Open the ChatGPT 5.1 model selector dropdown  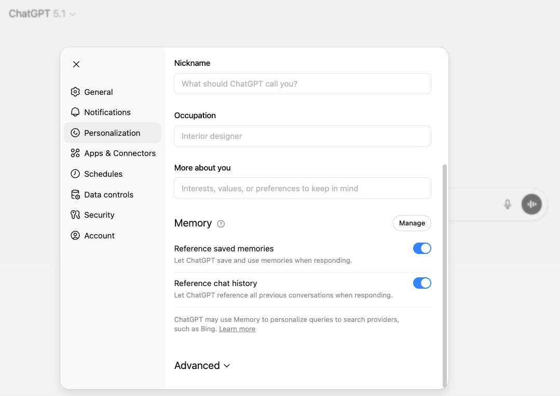(x=42, y=14)
